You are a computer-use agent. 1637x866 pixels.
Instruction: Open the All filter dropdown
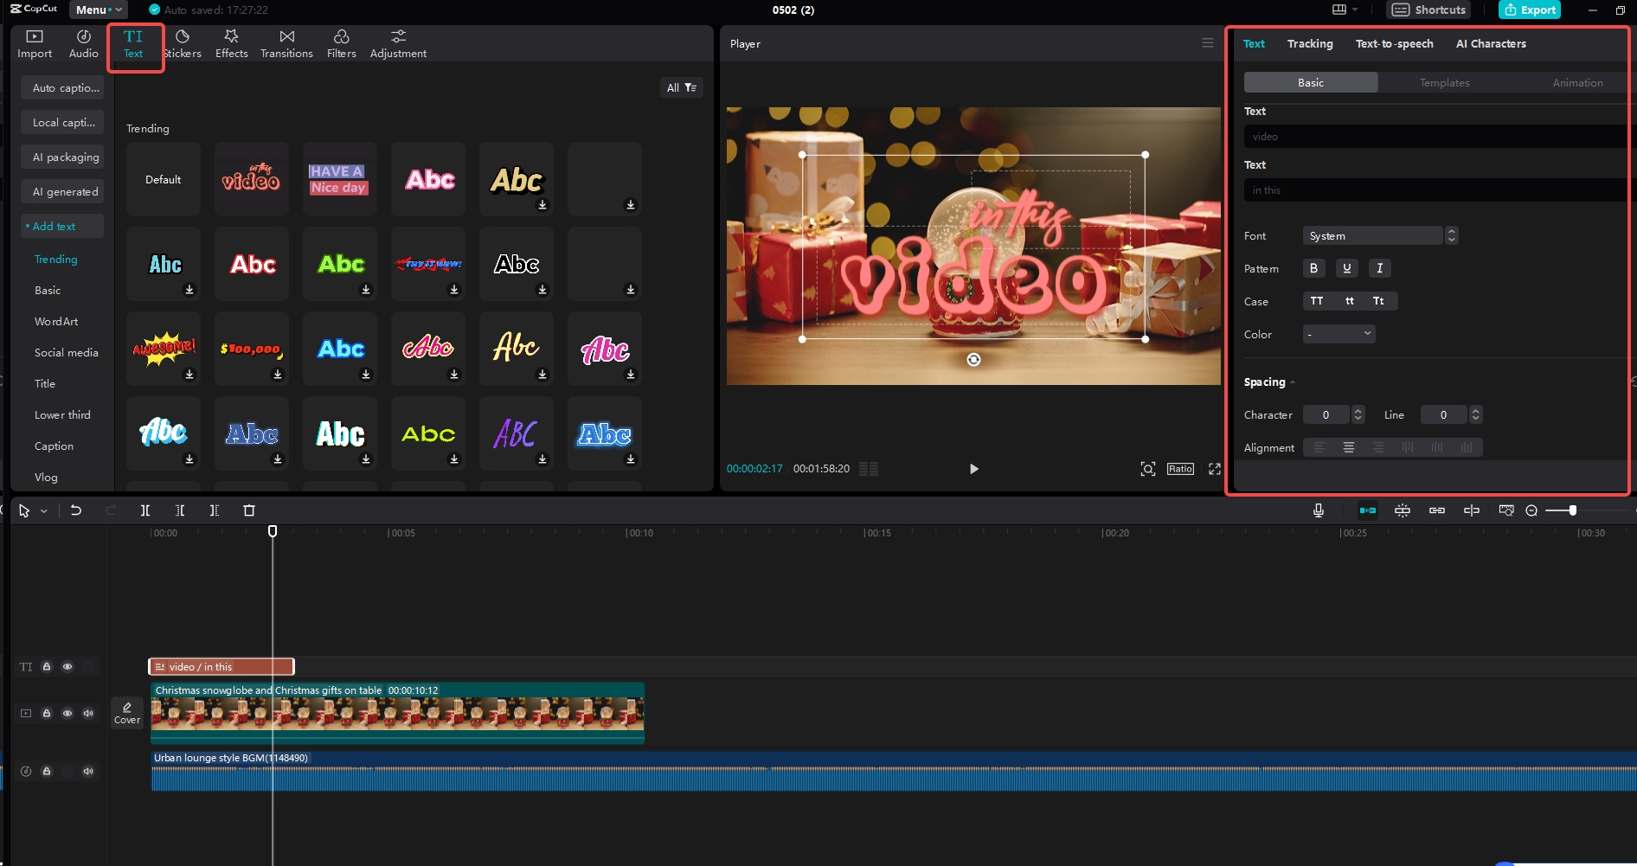[x=681, y=87]
